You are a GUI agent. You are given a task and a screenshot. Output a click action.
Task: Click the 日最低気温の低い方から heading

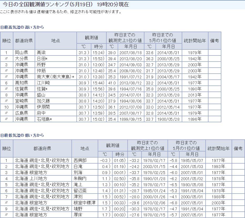22,135
